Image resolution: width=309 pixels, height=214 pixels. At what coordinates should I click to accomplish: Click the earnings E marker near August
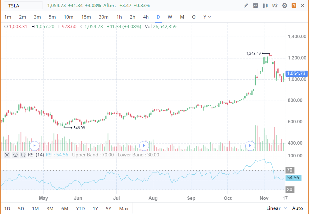coord(144,146)
